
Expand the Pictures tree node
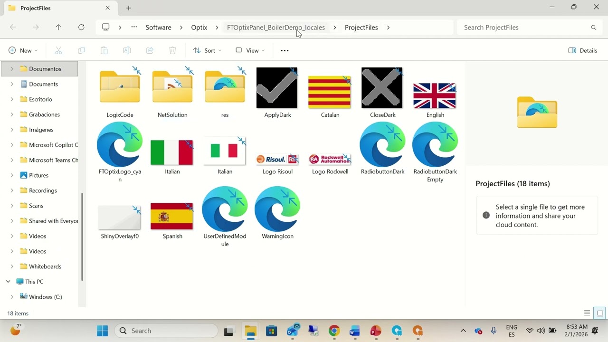click(12, 175)
